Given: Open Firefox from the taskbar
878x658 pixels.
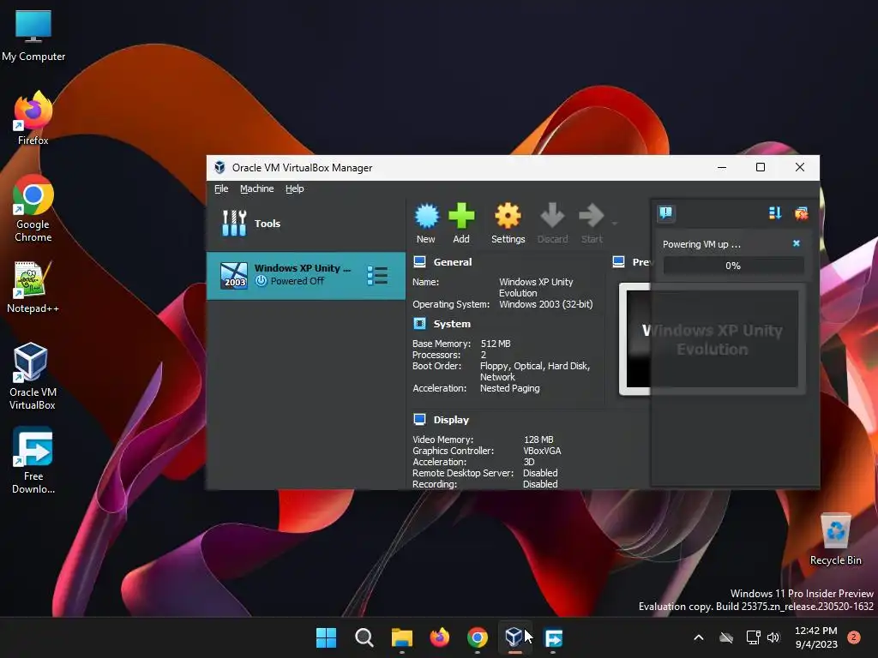Looking at the screenshot, I should pyautogui.click(x=440, y=637).
